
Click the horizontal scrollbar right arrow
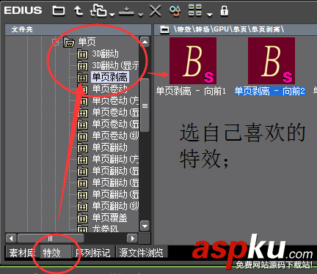pos(132,238)
